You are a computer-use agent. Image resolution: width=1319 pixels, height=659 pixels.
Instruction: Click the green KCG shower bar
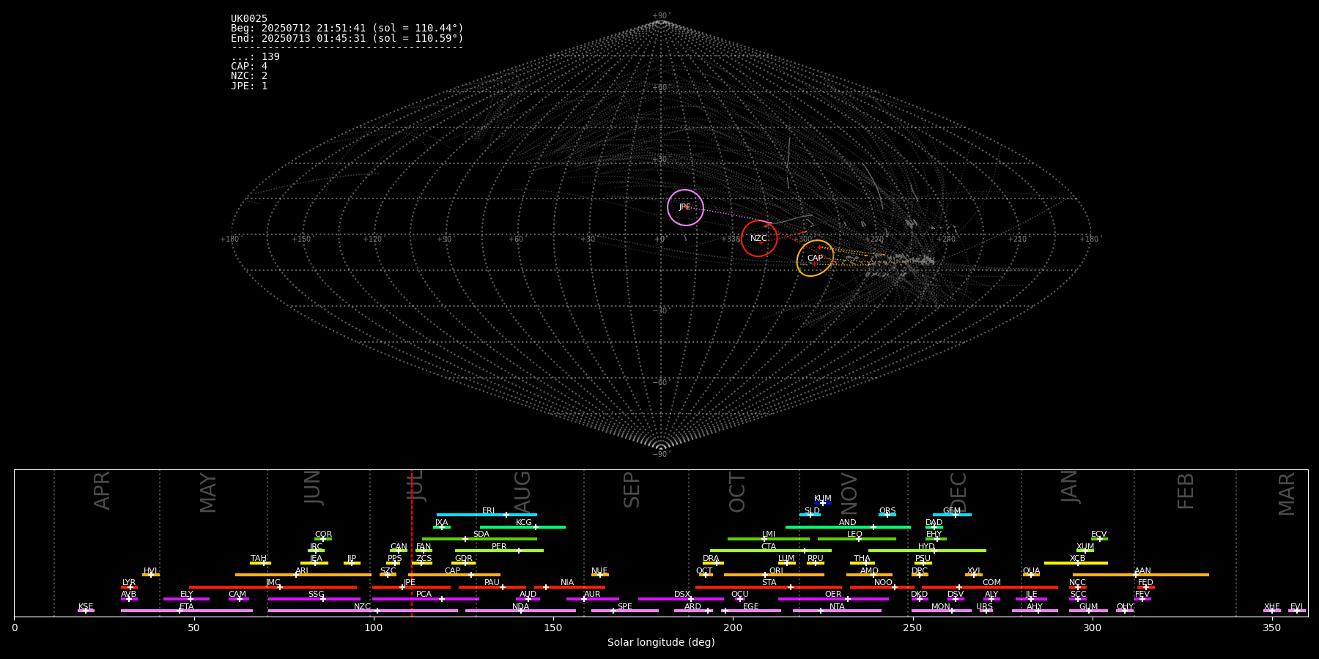click(522, 526)
